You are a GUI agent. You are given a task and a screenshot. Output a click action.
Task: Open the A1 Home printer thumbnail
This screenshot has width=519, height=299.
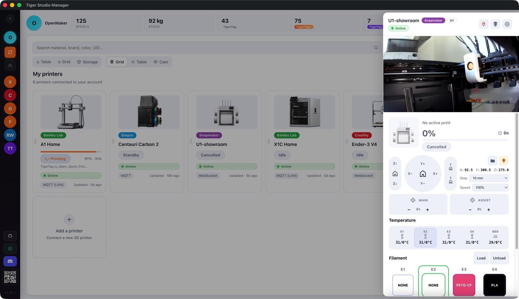[x=71, y=112]
